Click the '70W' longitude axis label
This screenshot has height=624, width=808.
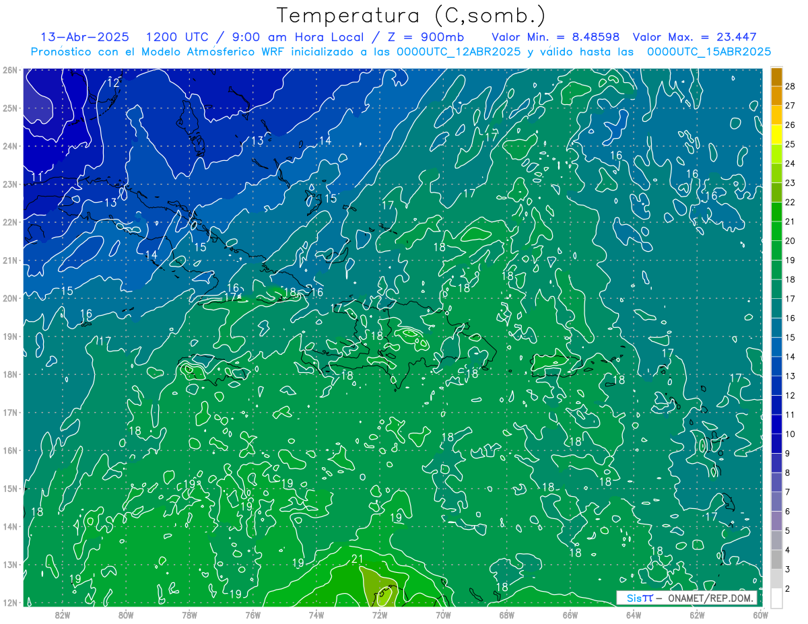pos(443,614)
